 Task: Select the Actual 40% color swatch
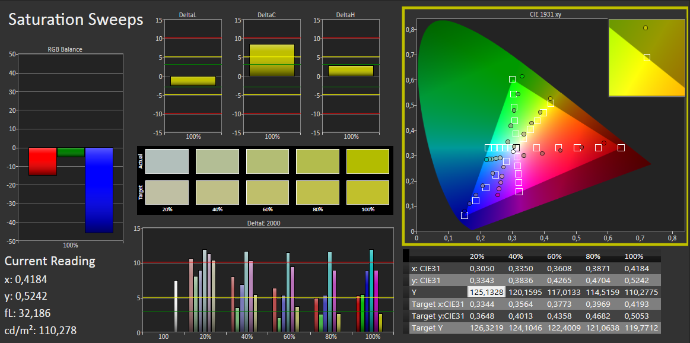(217, 161)
